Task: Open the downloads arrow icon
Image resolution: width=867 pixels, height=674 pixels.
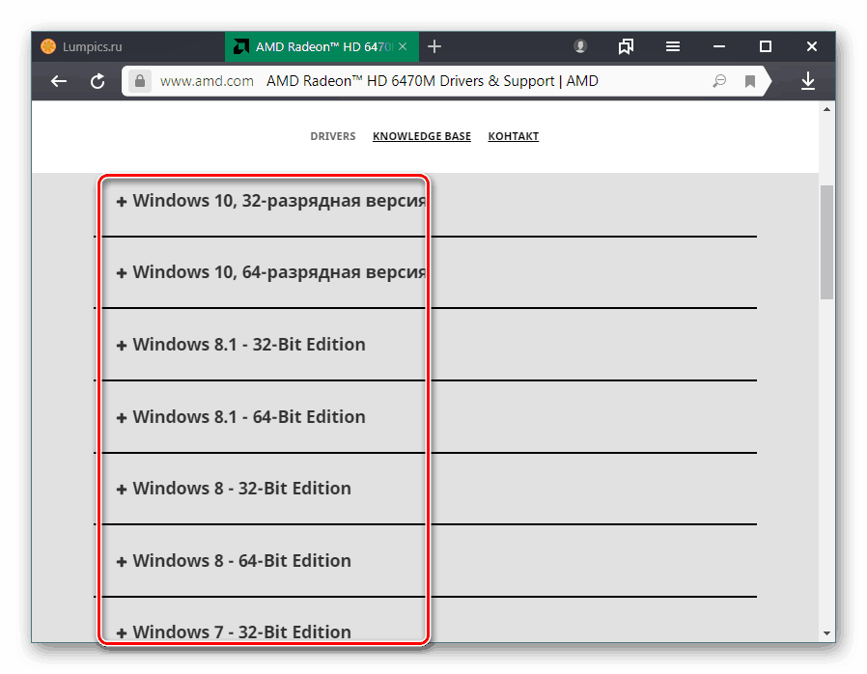Action: 808,81
